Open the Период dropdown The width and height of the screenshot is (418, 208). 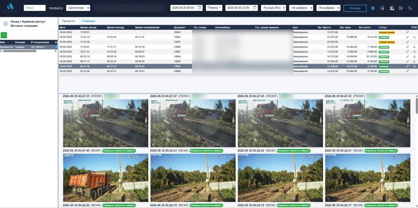tap(214, 8)
